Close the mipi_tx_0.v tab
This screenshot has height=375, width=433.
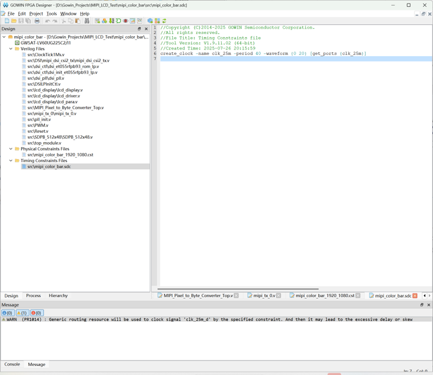click(x=278, y=296)
